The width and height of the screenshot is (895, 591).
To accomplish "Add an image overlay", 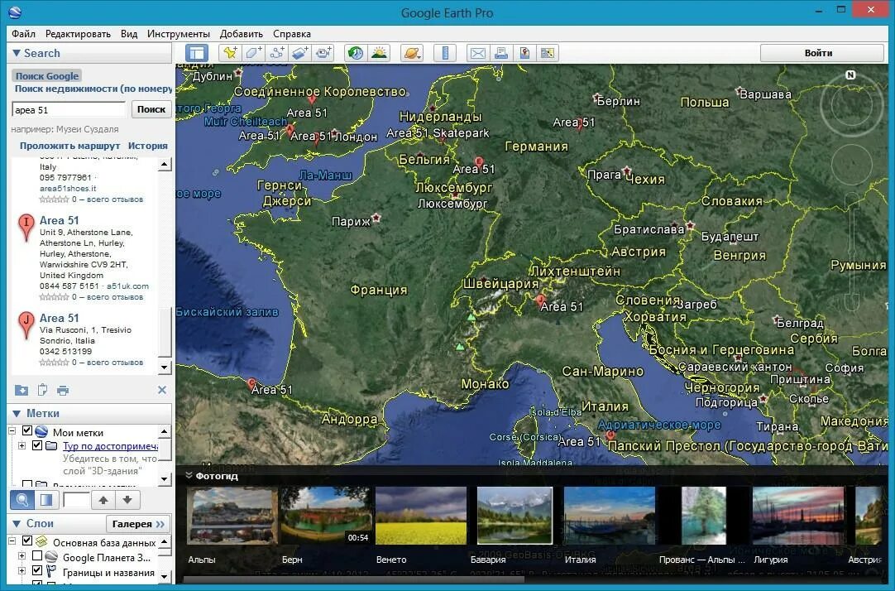I will tap(300, 53).
